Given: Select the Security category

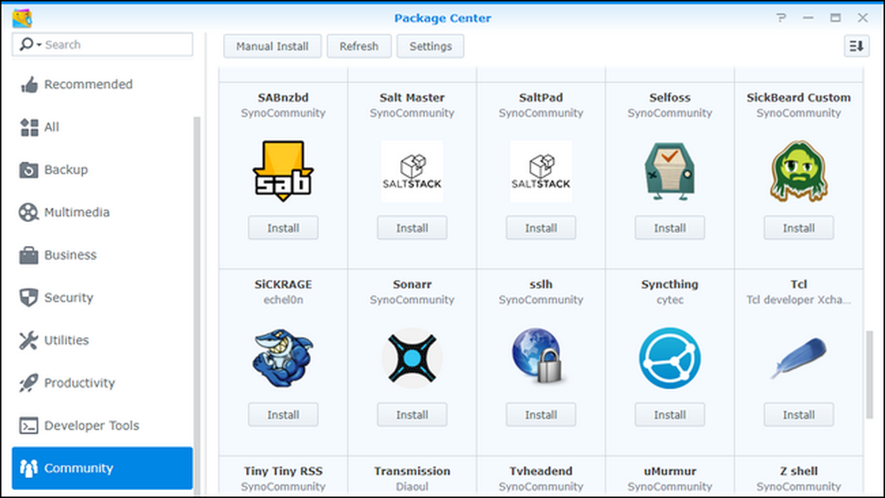Looking at the screenshot, I should pos(102,298).
